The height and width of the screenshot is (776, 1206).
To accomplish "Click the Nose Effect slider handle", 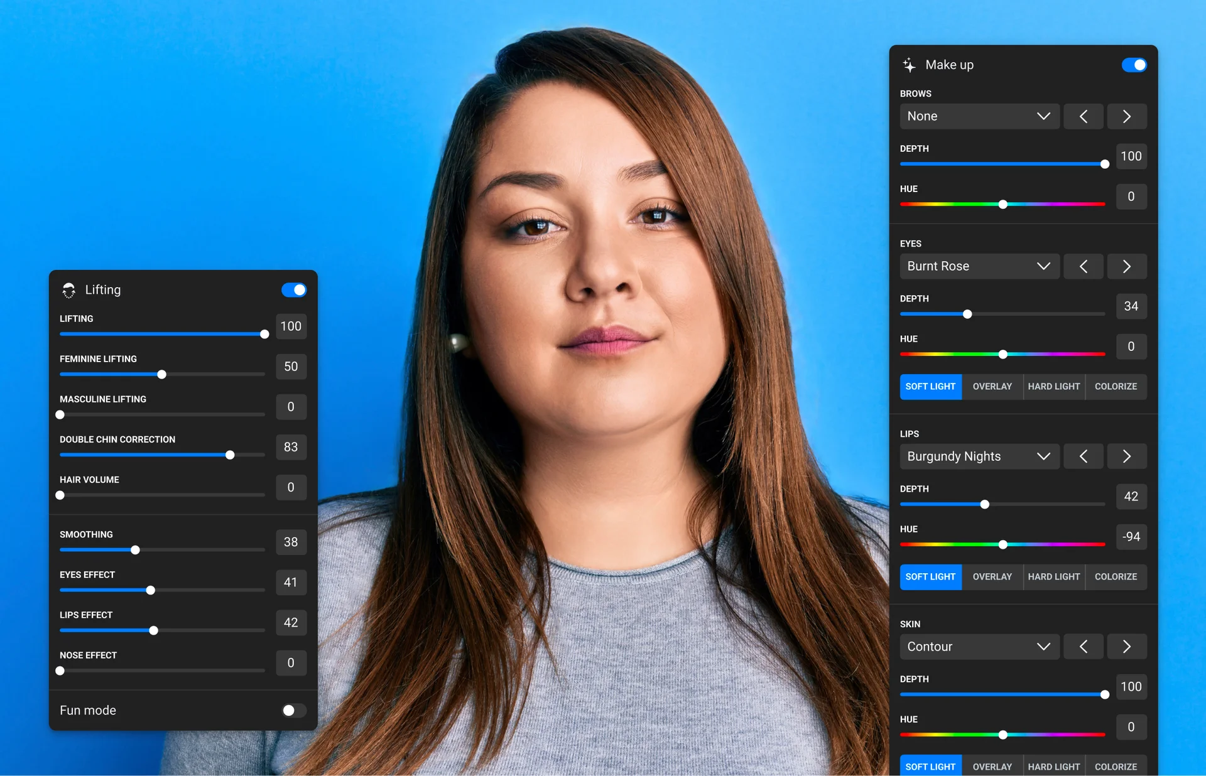I will (x=60, y=671).
